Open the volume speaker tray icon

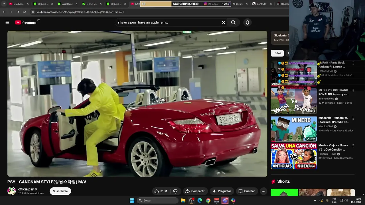click(346, 200)
